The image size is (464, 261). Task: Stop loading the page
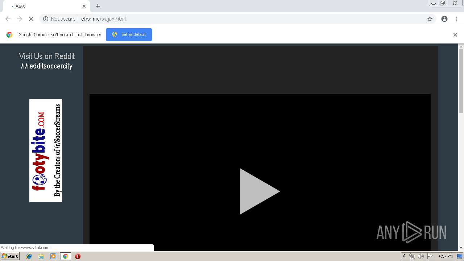(31, 19)
